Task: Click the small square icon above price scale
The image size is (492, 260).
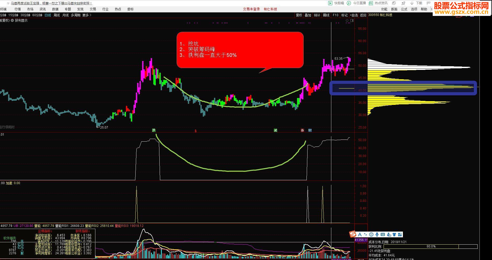Action: (x=352, y=20)
